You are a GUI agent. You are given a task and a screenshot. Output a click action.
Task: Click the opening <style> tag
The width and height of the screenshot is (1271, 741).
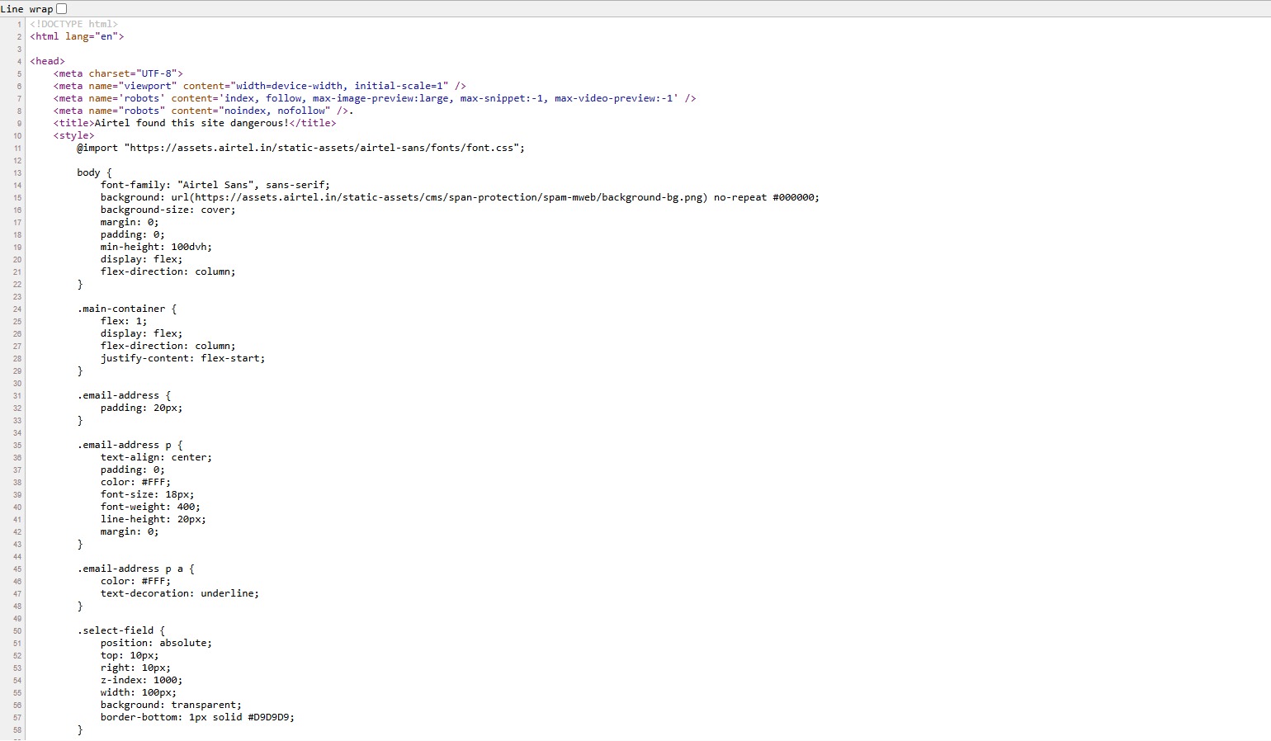click(x=73, y=135)
